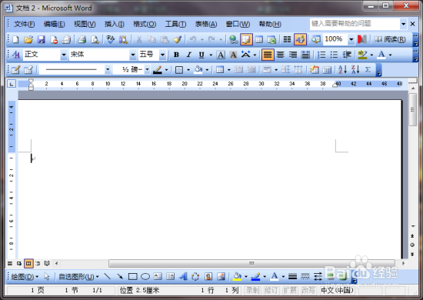Undo the last action
Screen dimensions: 423x300
(192, 40)
